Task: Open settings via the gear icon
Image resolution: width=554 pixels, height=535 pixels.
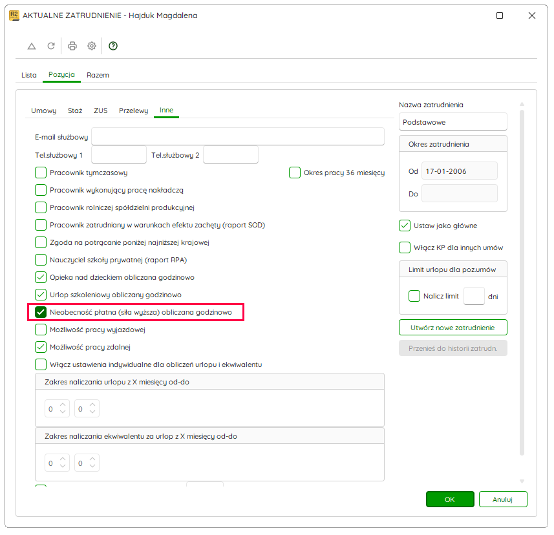Action: coord(92,46)
